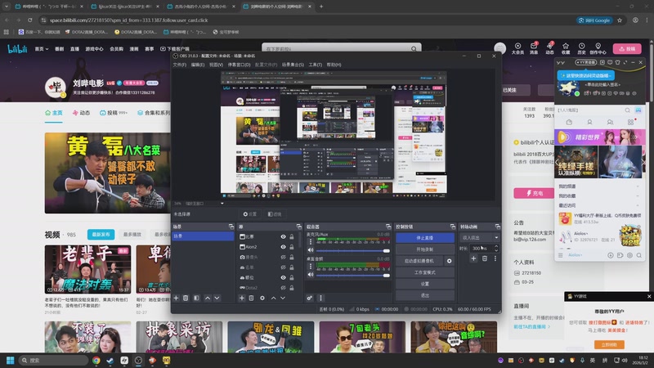
Task: Add a new source in OBS
Action: coord(241,298)
